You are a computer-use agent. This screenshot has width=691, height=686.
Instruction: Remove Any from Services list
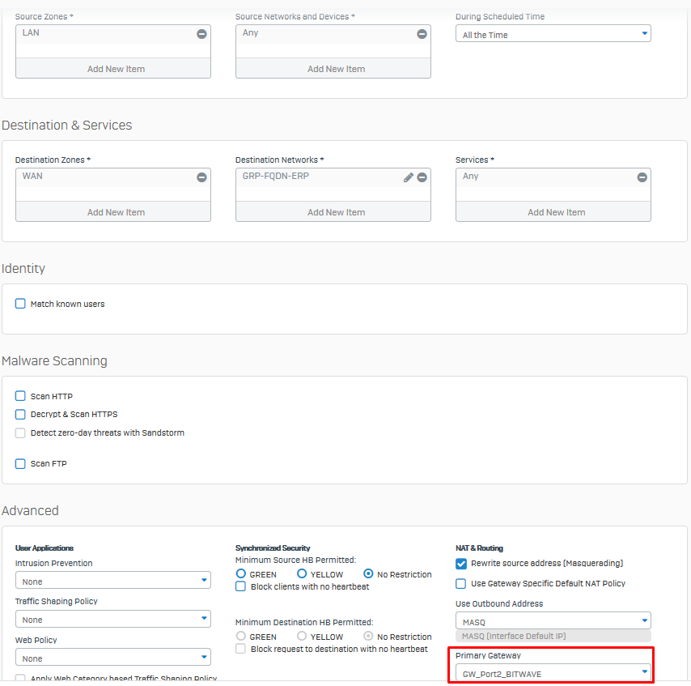(642, 177)
